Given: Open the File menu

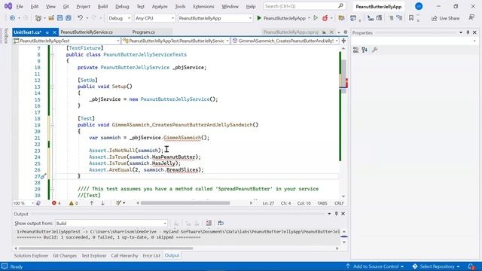Looking at the screenshot, I should [20, 6].
